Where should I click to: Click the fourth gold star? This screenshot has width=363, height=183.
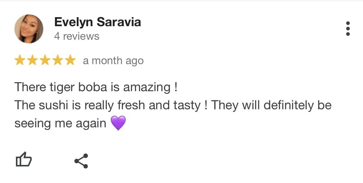(x=58, y=60)
